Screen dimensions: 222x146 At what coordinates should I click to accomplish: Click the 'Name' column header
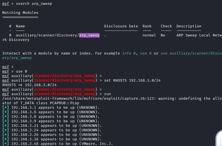tap(20, 26)
